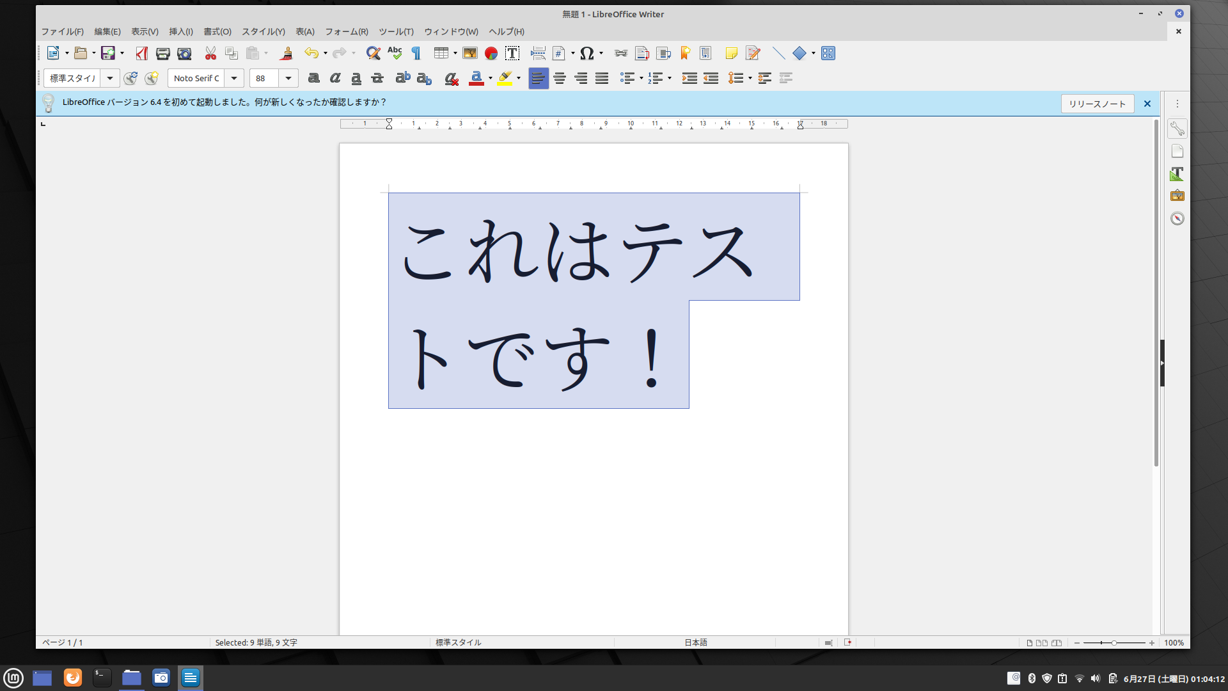The image size is (1228, 691).
Task: Open the basic shapes dropdown arrow
Action: (x=814, y=53)
